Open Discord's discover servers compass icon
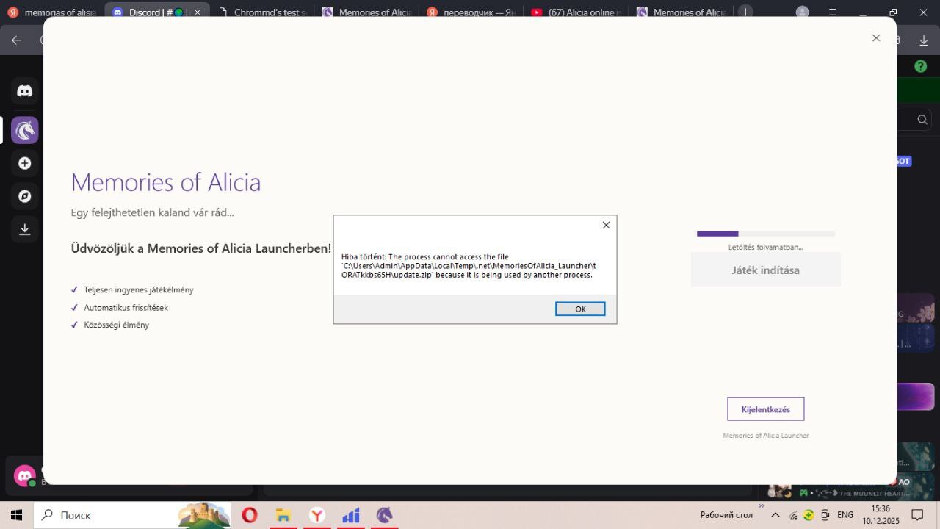The width and height of the screenshot is (940, 529). point(25,196)
